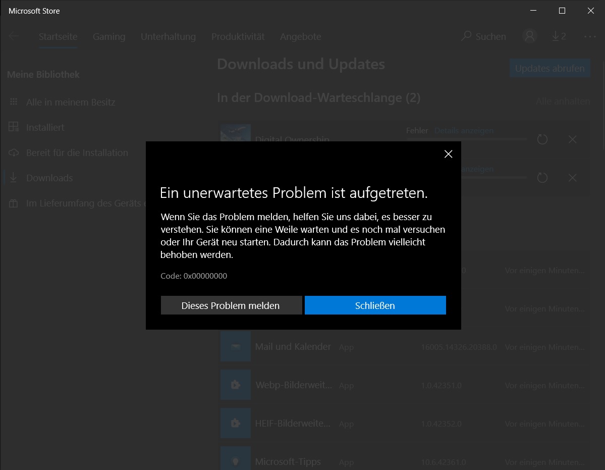Click the Digital Ownership progress bar
Image resolution: width=605 pixels, height=470 pixels.
pos(466,139)
